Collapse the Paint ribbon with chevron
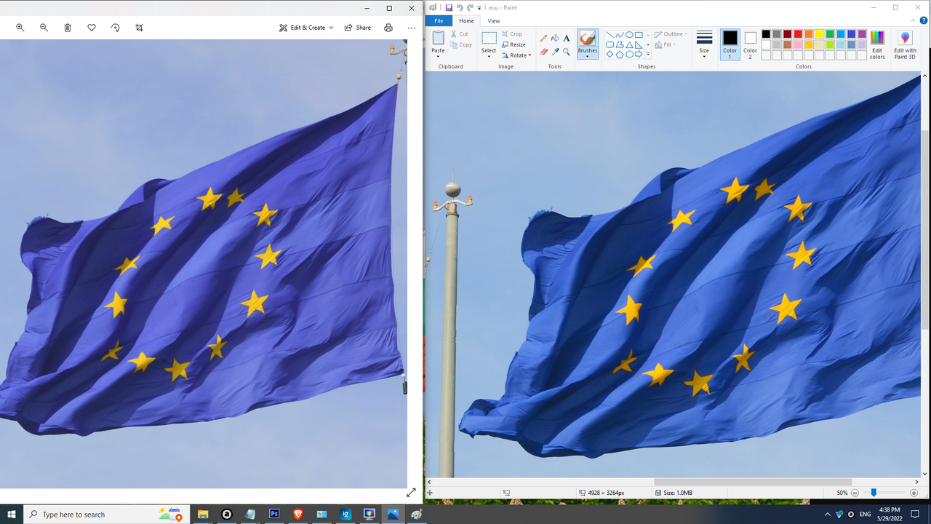The height and width of the screenshot is (524, 931). coord(914,21)
